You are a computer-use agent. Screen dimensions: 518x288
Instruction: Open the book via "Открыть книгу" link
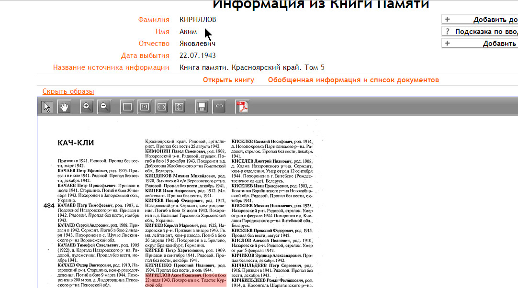tap(228, 80)
